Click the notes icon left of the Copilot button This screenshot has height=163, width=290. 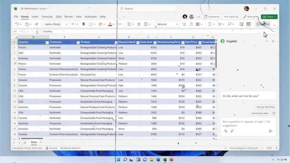pos(242,24)
